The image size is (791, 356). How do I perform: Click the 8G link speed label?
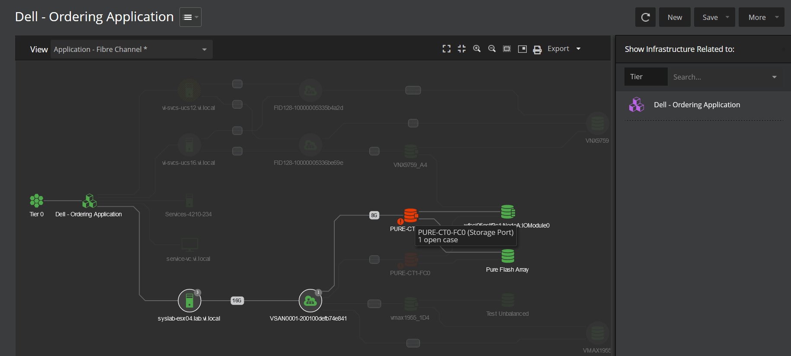tap(374, 215)
